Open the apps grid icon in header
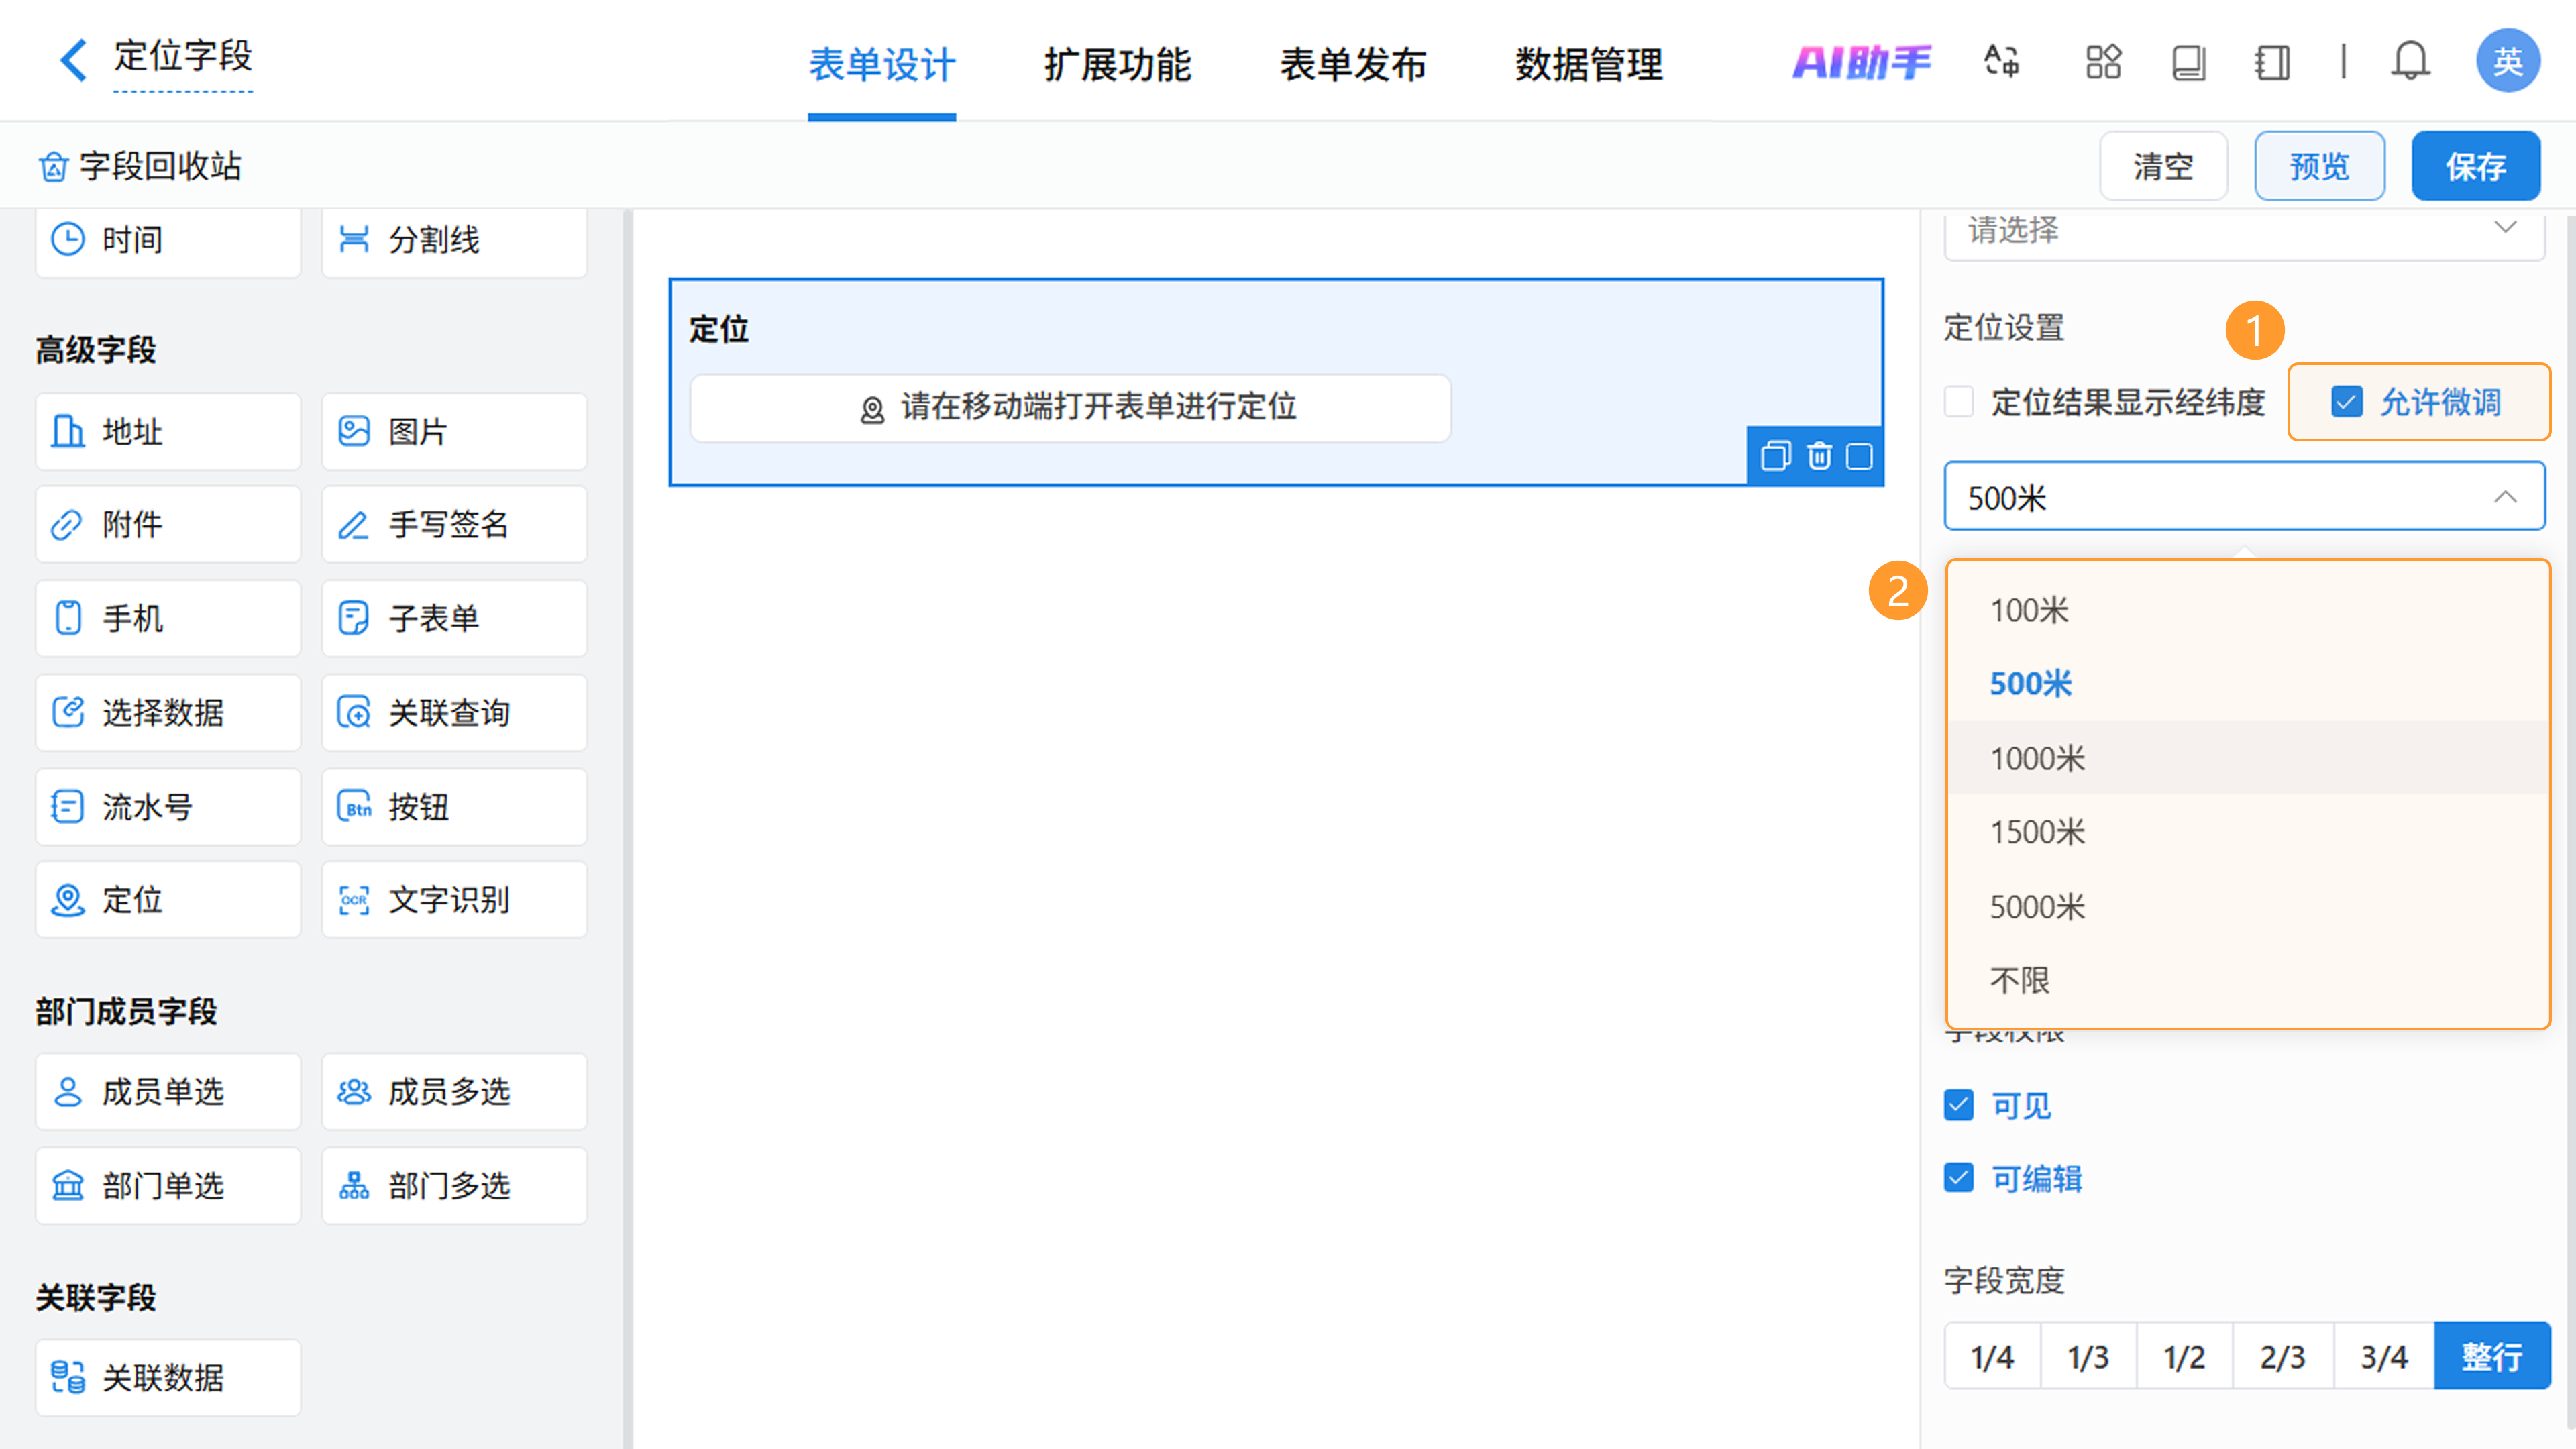Image resolution: width=2576 pixels, height=1449 pixels. (x=2103, y=62)
